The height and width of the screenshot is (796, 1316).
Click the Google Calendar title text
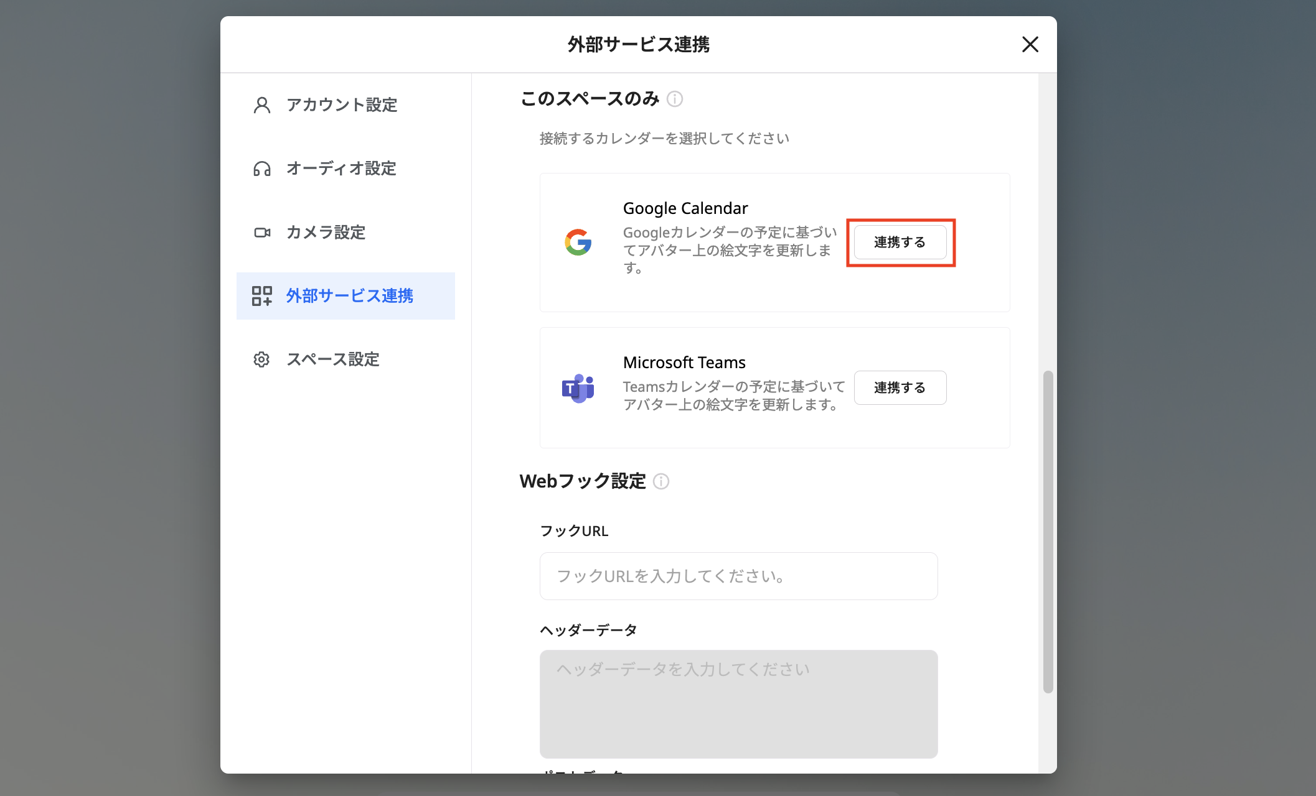pos(685,208)
